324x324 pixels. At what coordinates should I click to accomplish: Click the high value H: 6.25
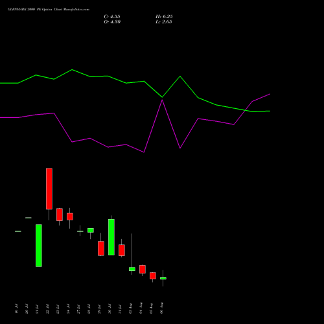point(164,17)
